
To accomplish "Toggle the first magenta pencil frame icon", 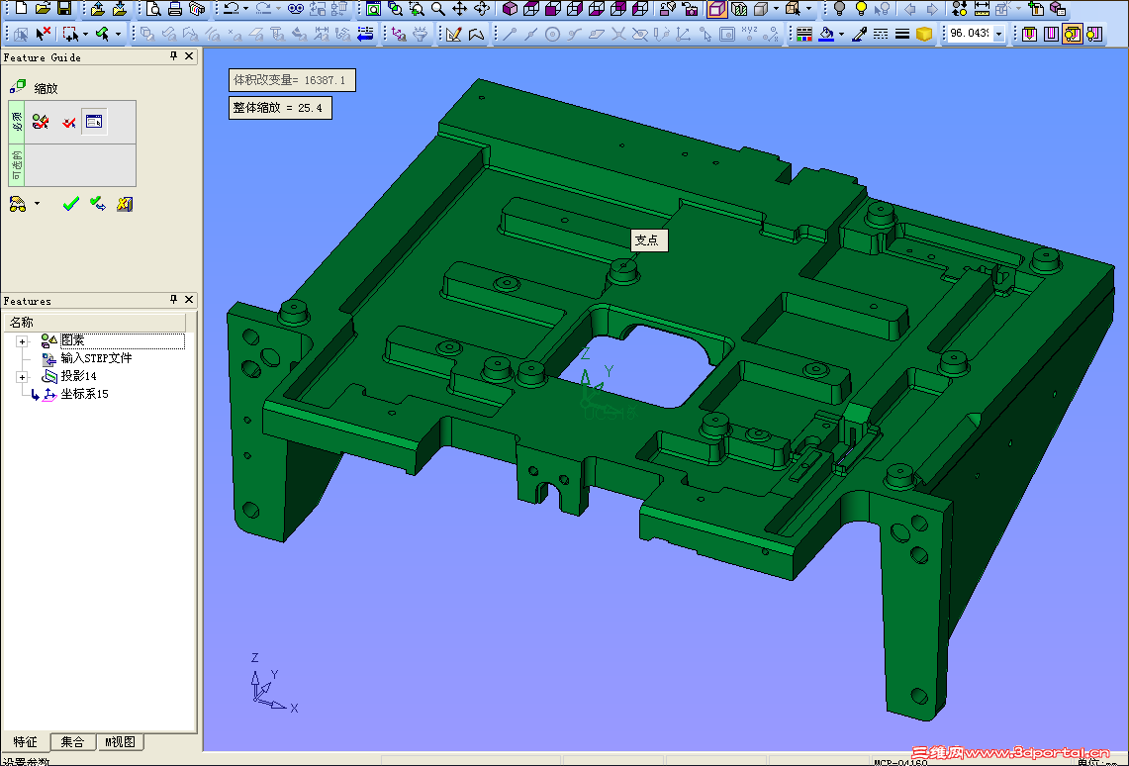I will (1029, 33).
